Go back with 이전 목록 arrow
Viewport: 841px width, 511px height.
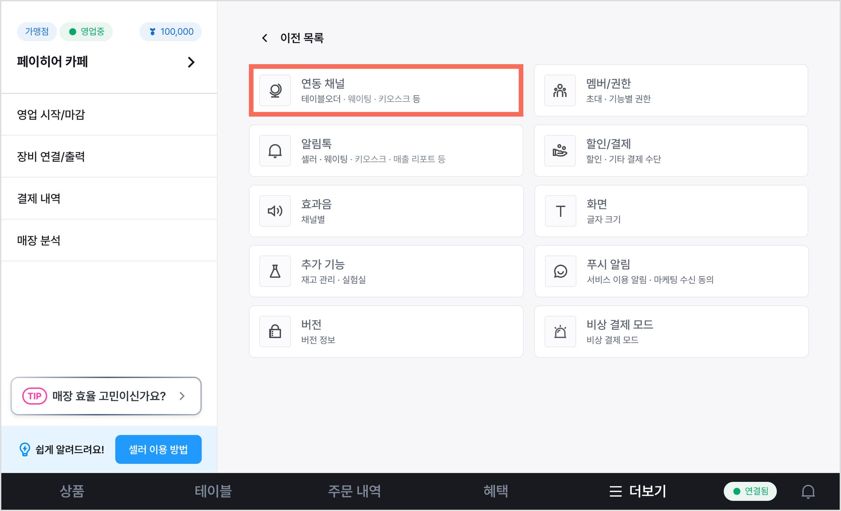[x=265, y=38]
